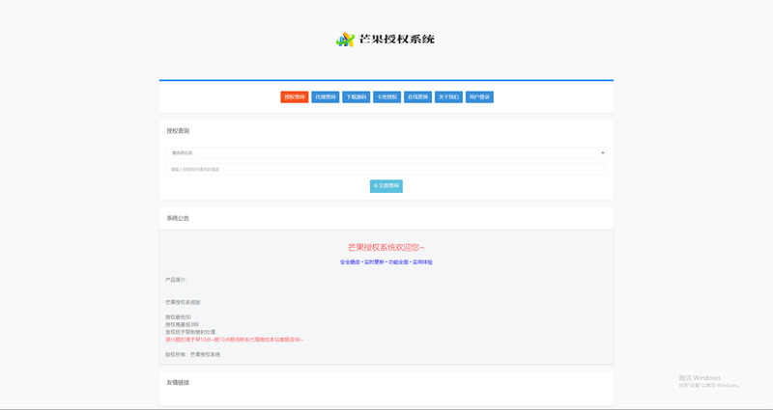Click the 授权商最低388 line

coord(182,325)
